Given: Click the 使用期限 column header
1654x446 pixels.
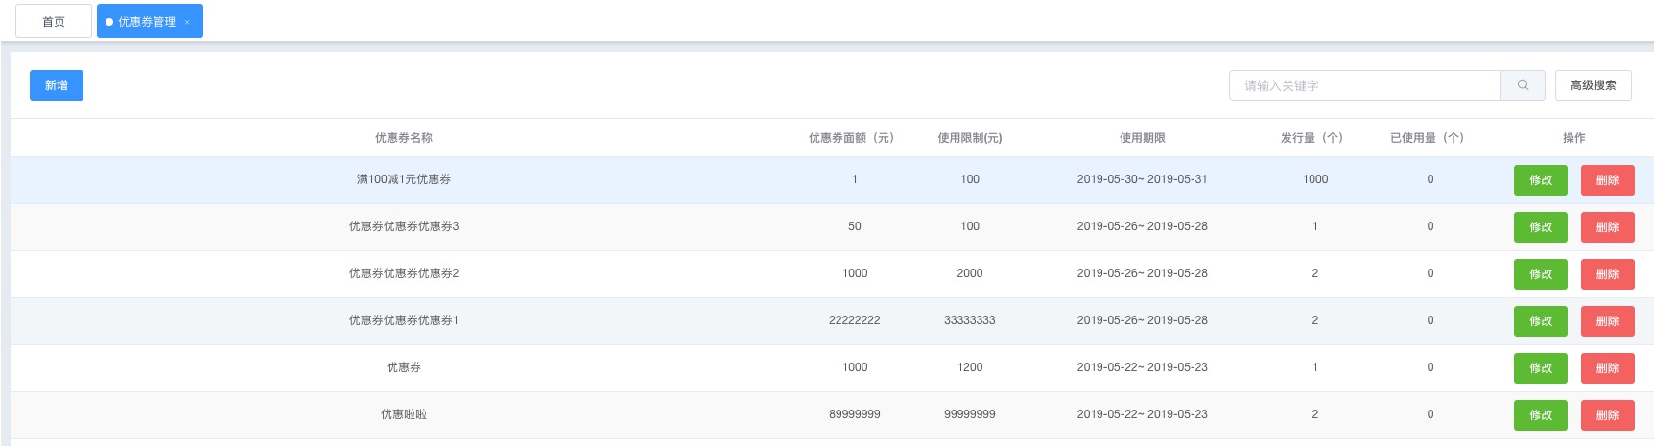Looking at the screenshot, I should pos(1142,138).
